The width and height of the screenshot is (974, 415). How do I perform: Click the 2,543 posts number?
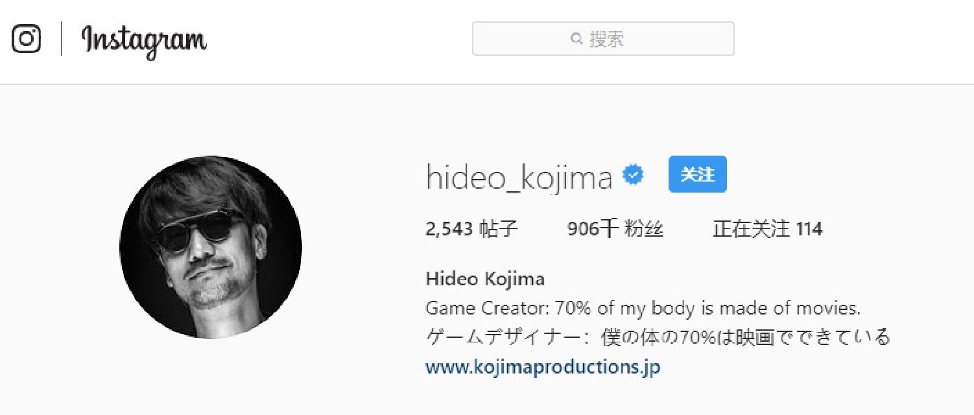tap(449, 229)
